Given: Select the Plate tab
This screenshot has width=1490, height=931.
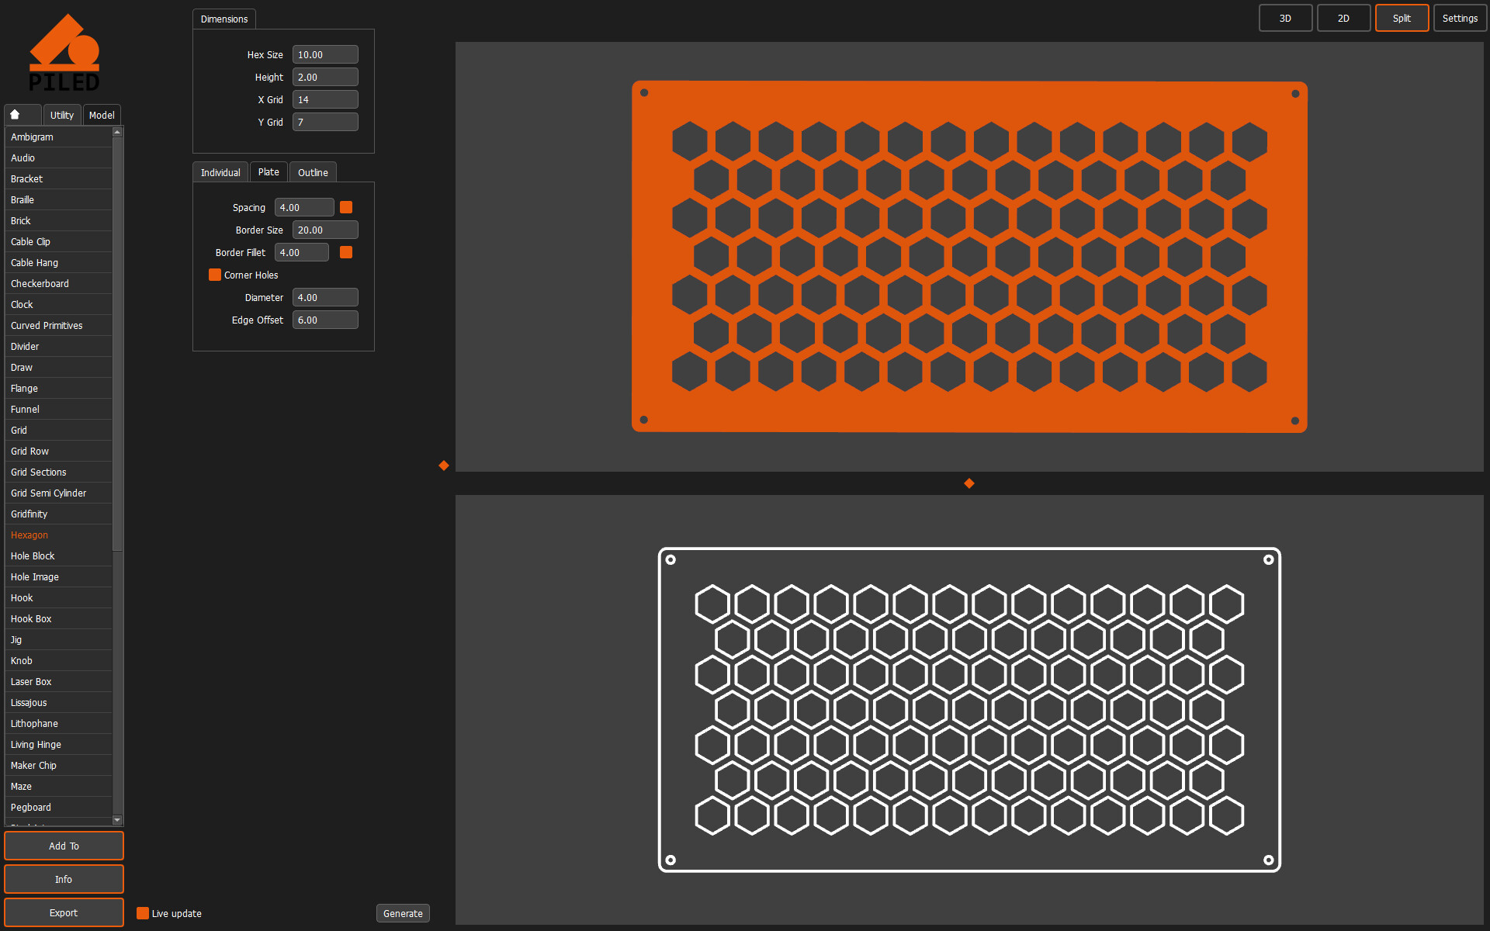Looking at the screenshot, I should click(x=269, y=172).
